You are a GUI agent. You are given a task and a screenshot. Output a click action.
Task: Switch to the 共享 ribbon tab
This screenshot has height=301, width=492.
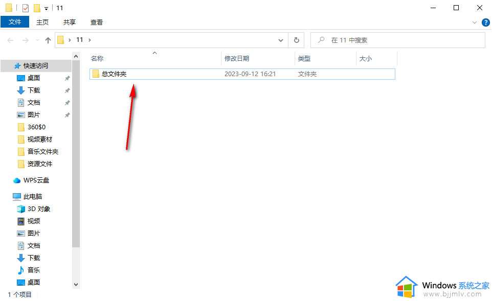point(70,22)
